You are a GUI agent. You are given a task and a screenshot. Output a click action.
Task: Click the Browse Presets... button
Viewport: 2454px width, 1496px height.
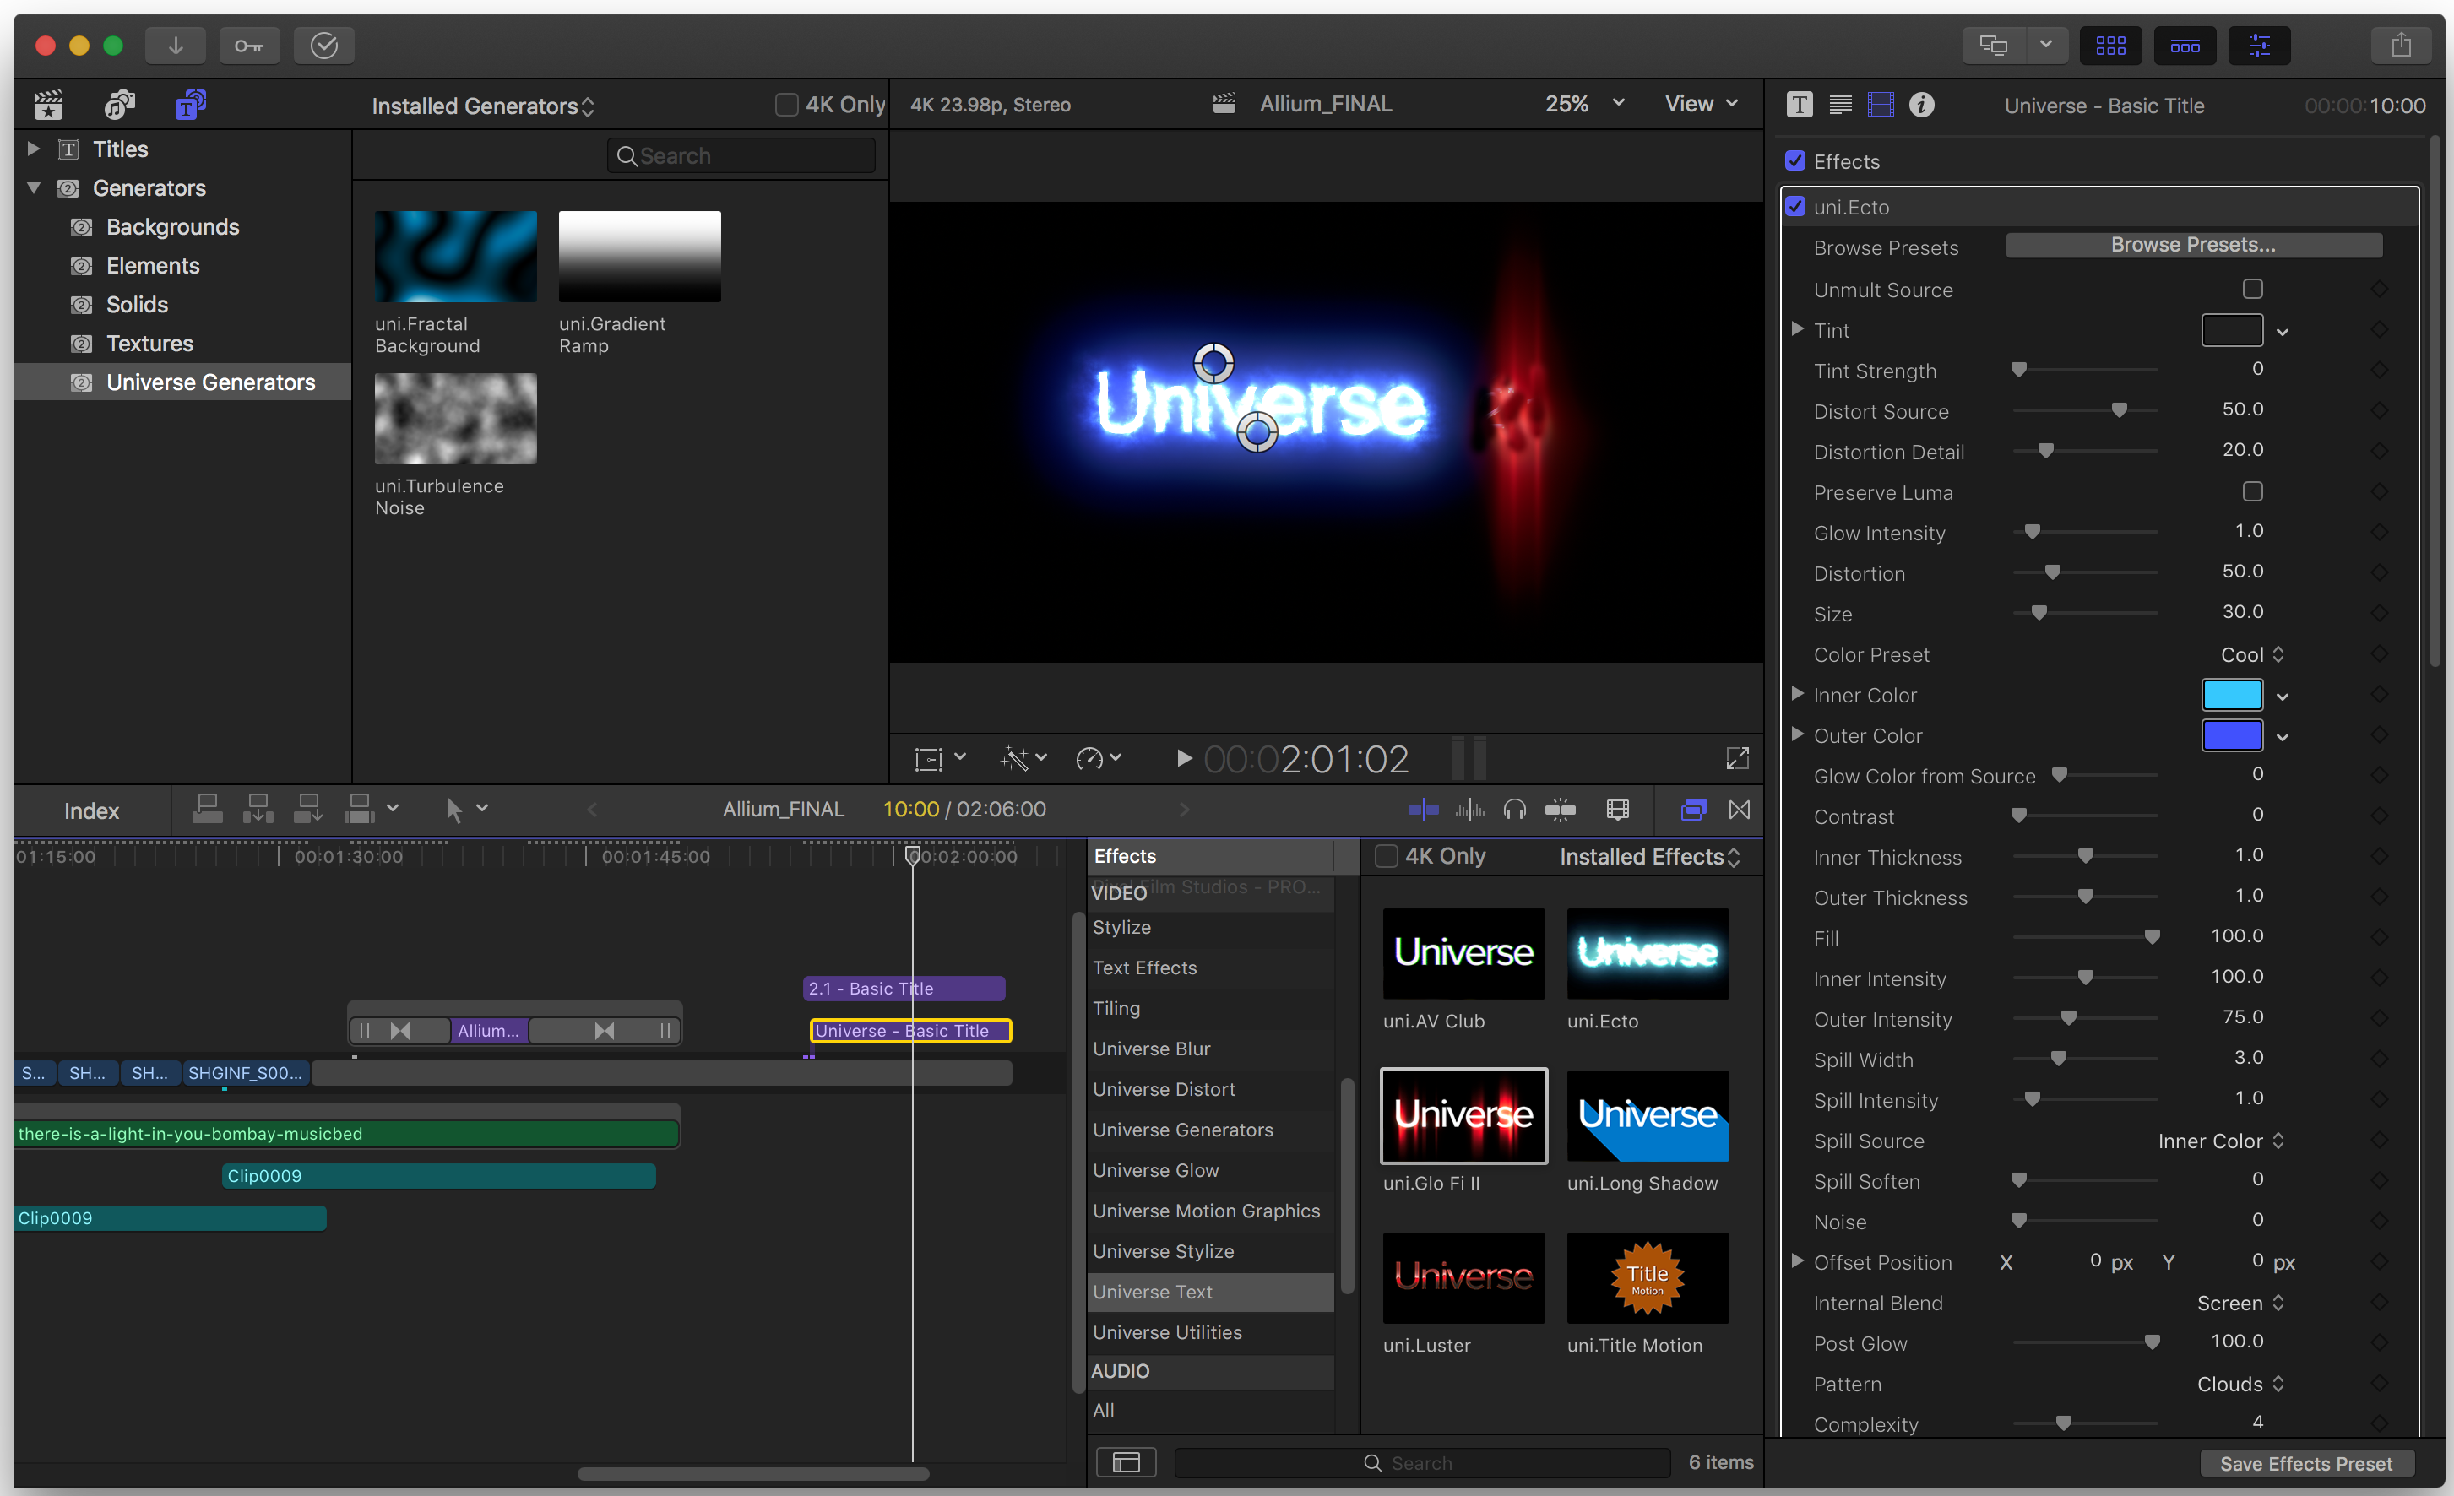click(x=2193, y=245)
